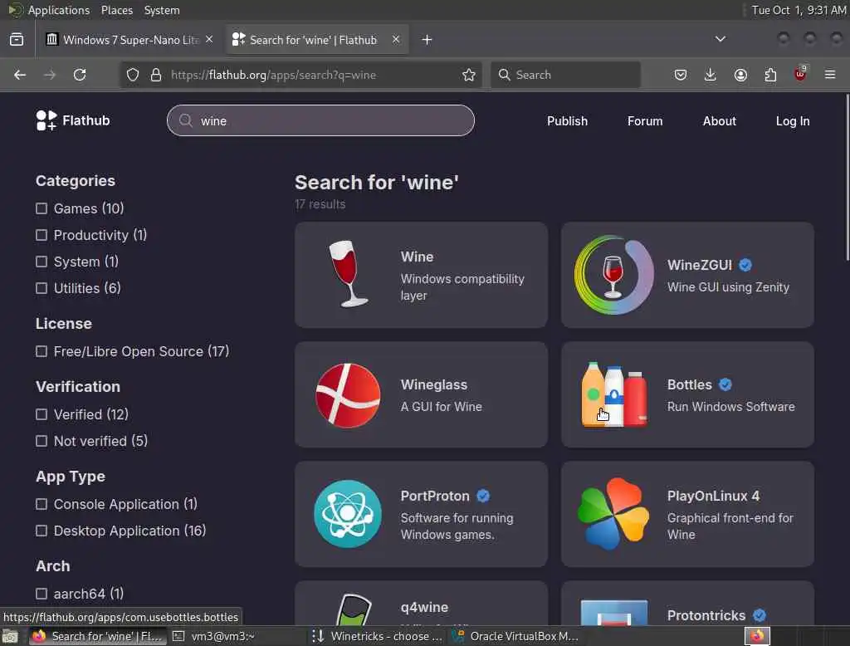Open the q4wine app icon
This screenshot has height=646, width=850.
tap(353, 609)
